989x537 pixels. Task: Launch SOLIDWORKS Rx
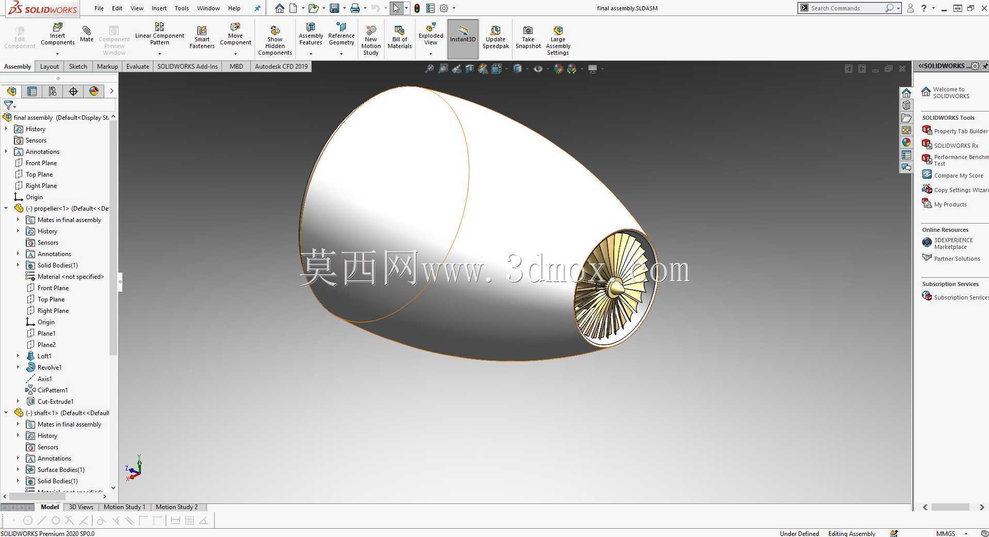950,146
